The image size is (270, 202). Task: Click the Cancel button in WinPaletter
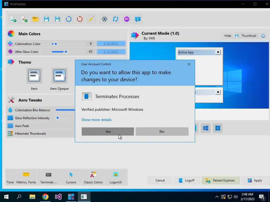(x=160, y=180)
